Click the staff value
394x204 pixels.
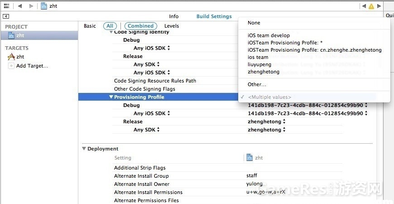pyautogui.click(x=252, y=175)
